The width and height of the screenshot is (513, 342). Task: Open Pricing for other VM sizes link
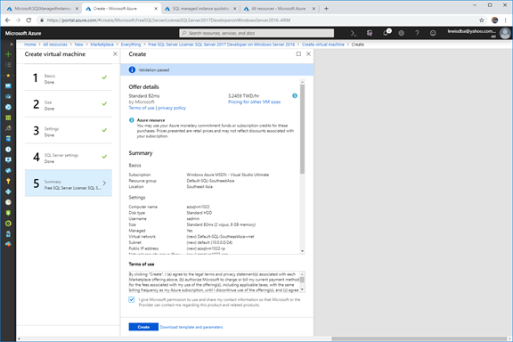point(254,102)
